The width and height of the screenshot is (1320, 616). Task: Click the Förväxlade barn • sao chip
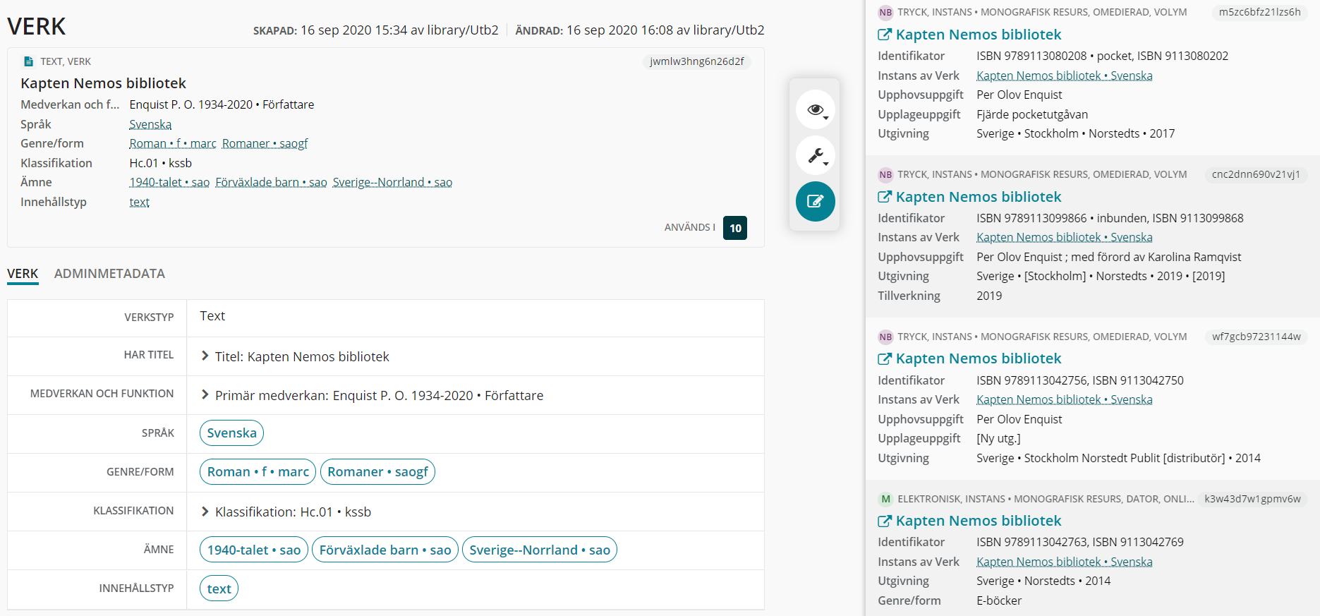coord(385,550)
